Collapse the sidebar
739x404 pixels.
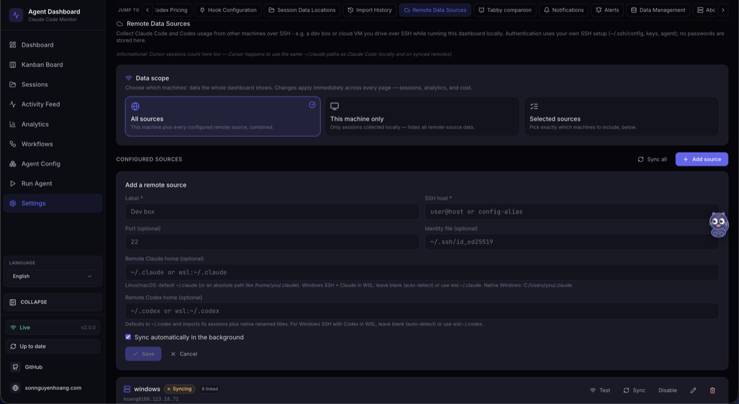[x=52, y=302]
